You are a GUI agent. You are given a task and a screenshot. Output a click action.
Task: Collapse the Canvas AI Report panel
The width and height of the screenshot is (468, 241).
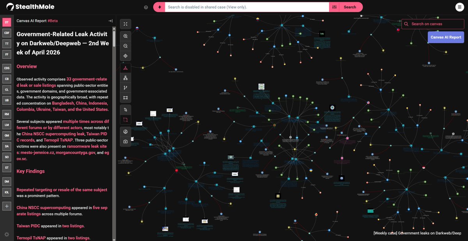[x=110, y=21]
